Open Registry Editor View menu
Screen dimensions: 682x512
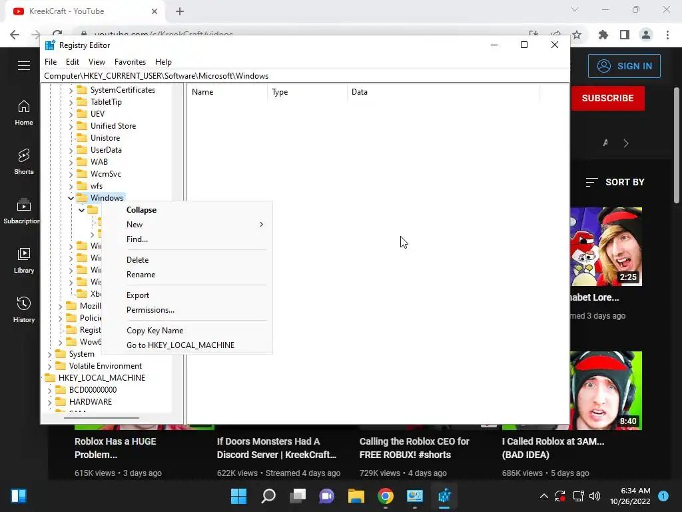click(x=97, y=62)
